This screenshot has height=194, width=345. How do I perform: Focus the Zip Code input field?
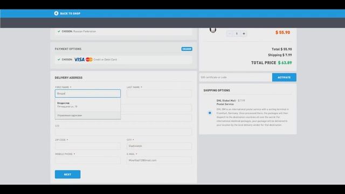pos(88,146)
